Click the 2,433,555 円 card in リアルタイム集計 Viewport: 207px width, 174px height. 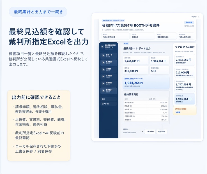coord(185,60)
